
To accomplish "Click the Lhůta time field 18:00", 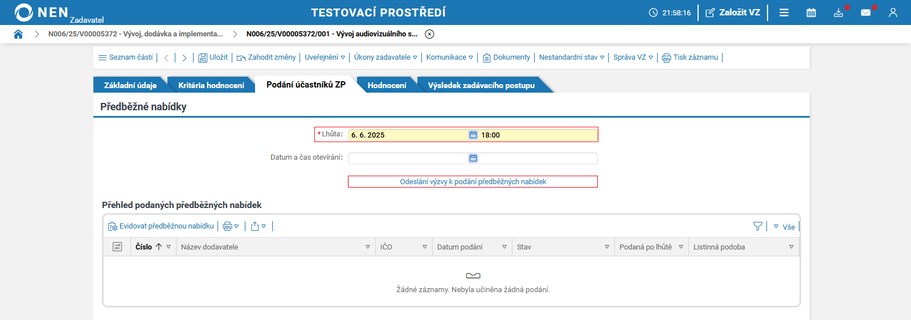I will [x=537, y=135].
